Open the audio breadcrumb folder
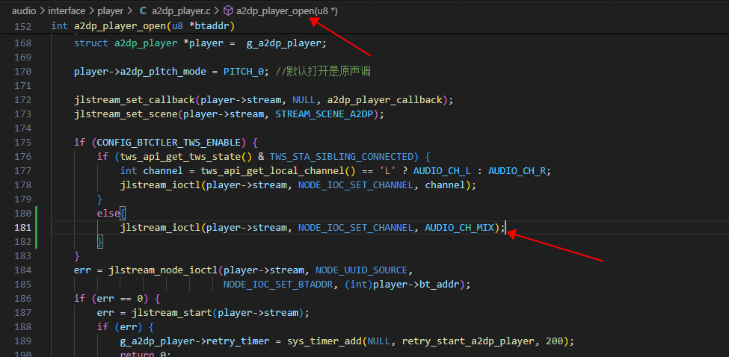 [24, 10]
